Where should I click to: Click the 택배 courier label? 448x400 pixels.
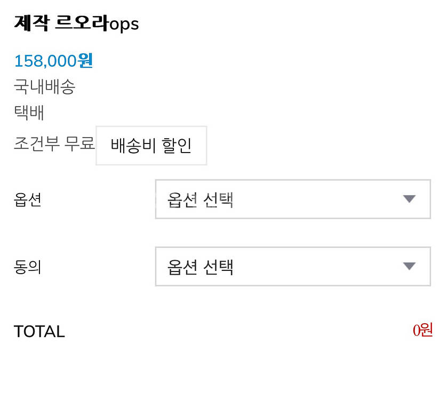[29, 113]
